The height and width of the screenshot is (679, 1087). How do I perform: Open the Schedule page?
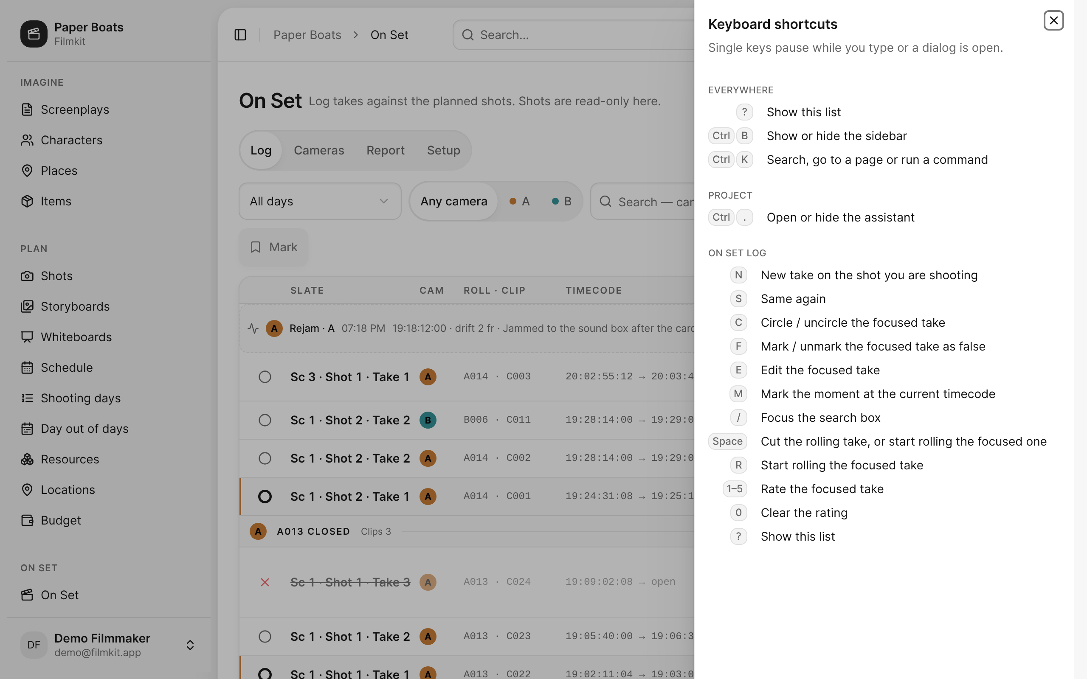pos(109,368)
